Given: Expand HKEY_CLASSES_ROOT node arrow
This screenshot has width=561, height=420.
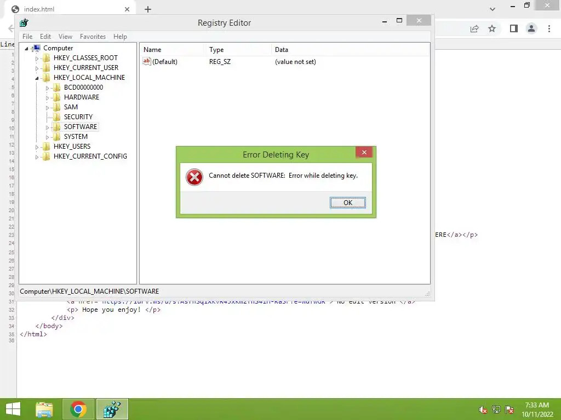Looking at the screenshot, I should point(37,58).
